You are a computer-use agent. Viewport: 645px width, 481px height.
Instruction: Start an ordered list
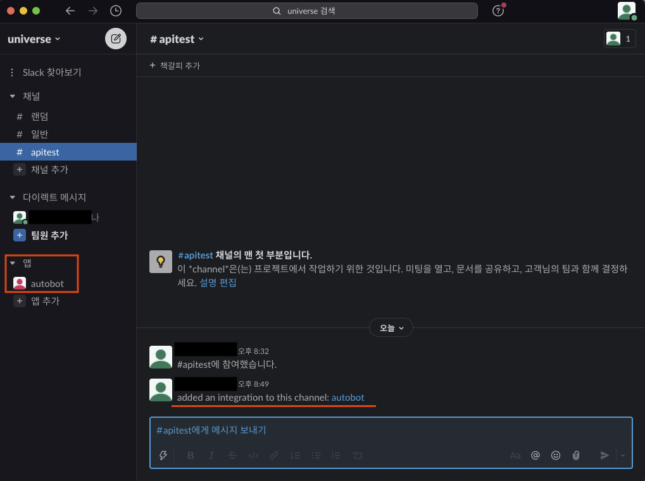pos(295,455)
